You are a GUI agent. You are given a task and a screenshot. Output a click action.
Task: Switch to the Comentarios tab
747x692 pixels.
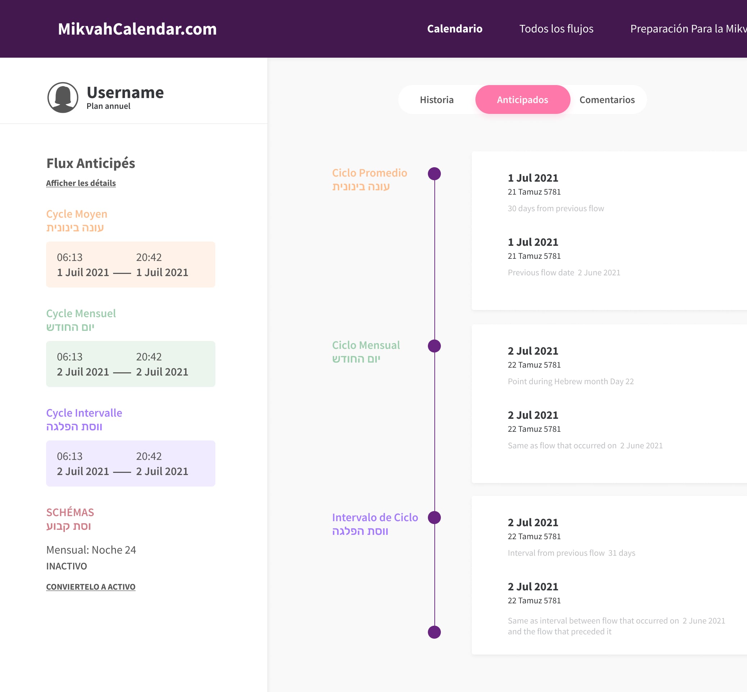click(x=607, y=99)
